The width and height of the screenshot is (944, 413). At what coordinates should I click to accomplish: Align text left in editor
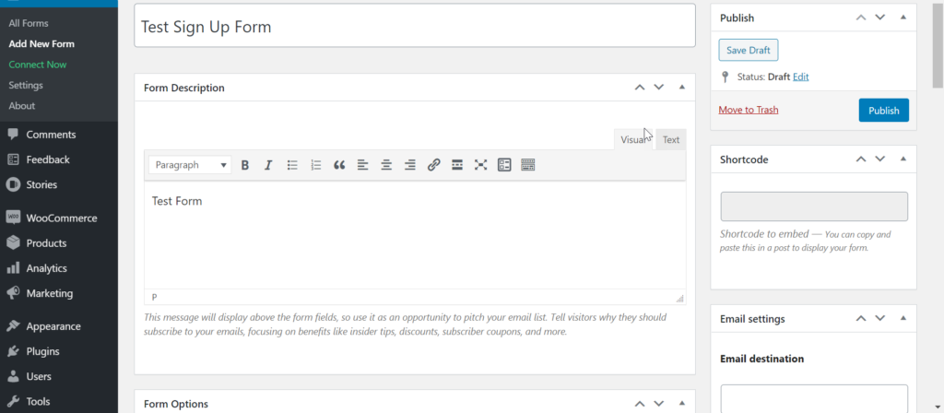coord(362,165)
